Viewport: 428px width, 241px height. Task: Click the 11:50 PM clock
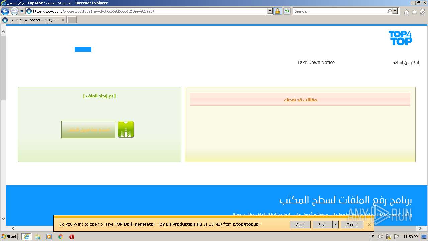coord(411,237)
